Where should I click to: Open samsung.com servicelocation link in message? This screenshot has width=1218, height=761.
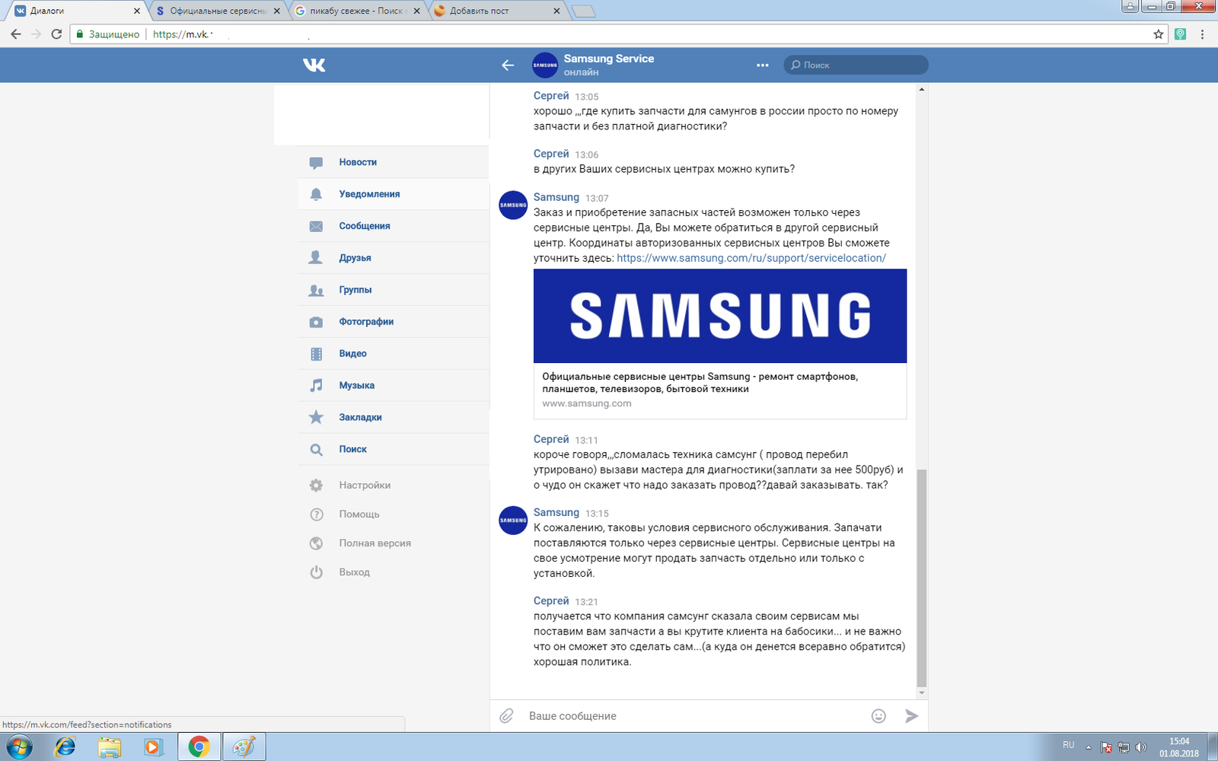[x=751, y=258]
